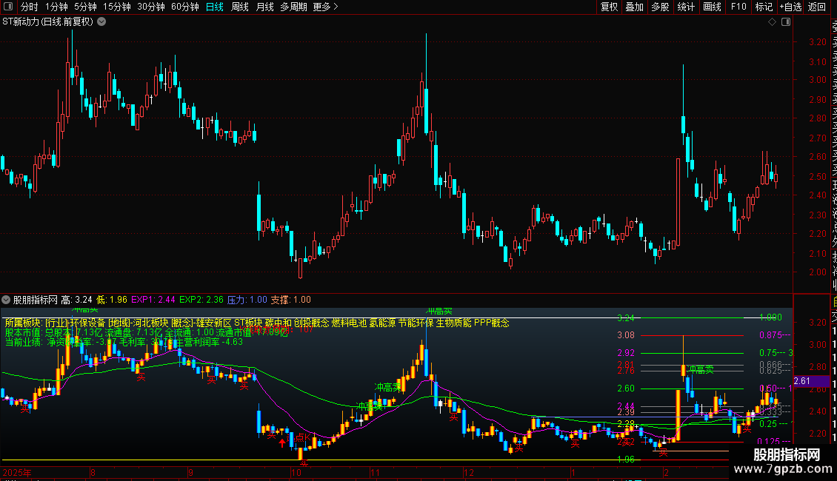Expand 更多 period options

(326, 7)
